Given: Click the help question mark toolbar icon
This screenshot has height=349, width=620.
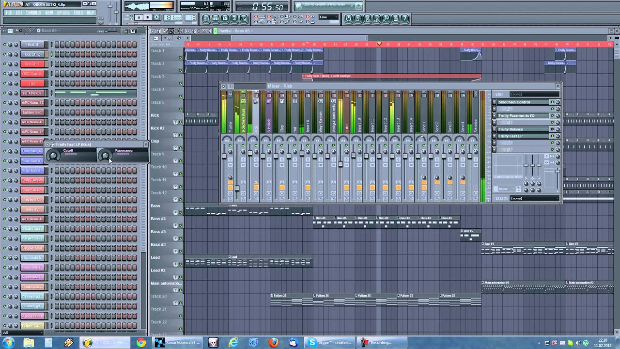Looking at the screenshot, I should (x=405, y=19).
